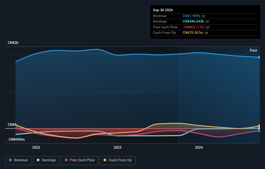The image size is (265, 169).
Task: Click the Cash From Op label in tooltip
Action: click(x=164, y=33)
